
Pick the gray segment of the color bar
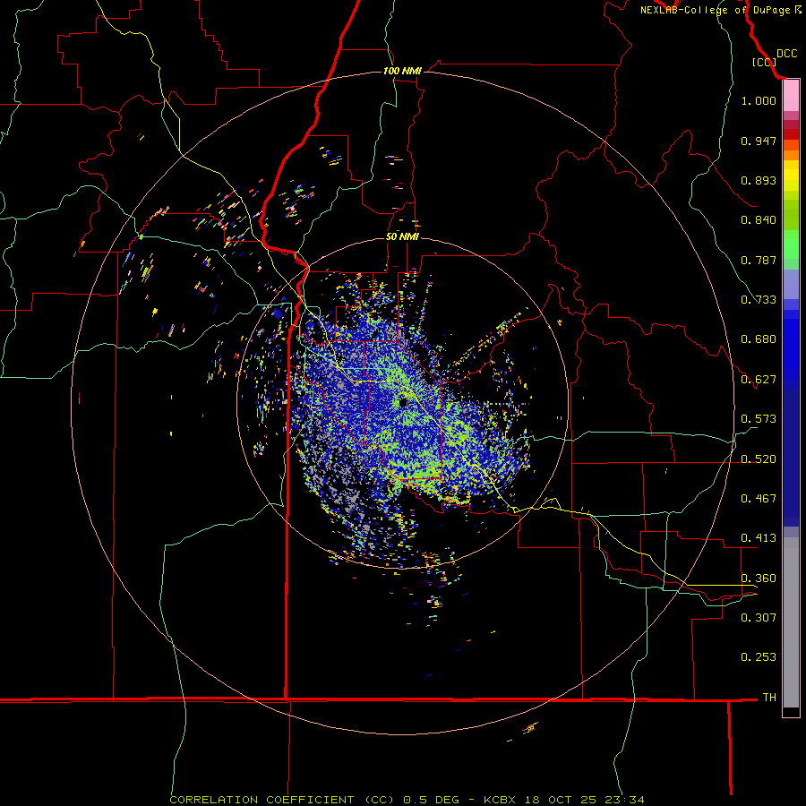791,622
